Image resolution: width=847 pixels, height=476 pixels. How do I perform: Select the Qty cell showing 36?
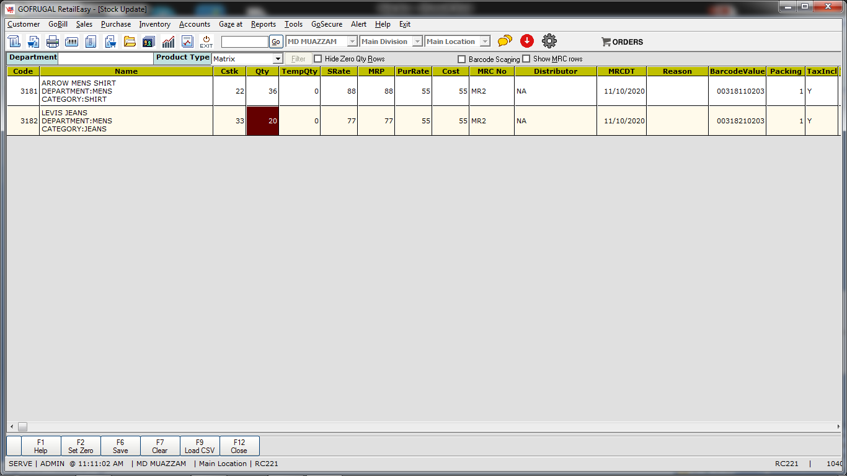pyautogui.click(x=262, y=91)
